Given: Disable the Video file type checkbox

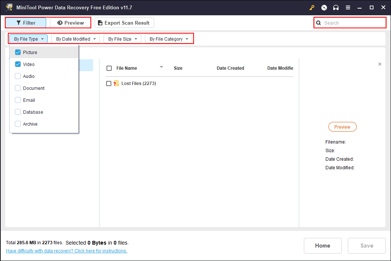Looking at the screenshot, I should coord(18,64).
